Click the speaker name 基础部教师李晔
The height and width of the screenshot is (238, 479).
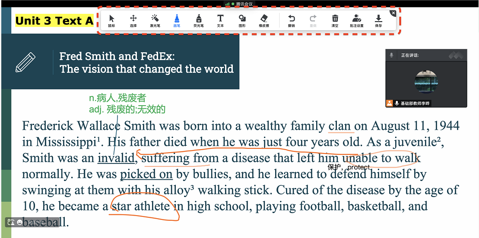[x=415, y=103]
